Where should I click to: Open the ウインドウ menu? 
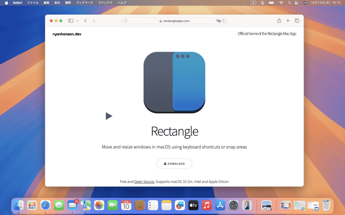click(x=105, y=3)
